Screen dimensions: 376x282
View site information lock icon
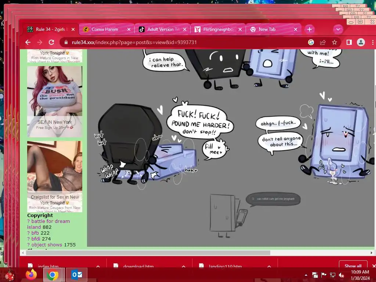coord(66,43)
